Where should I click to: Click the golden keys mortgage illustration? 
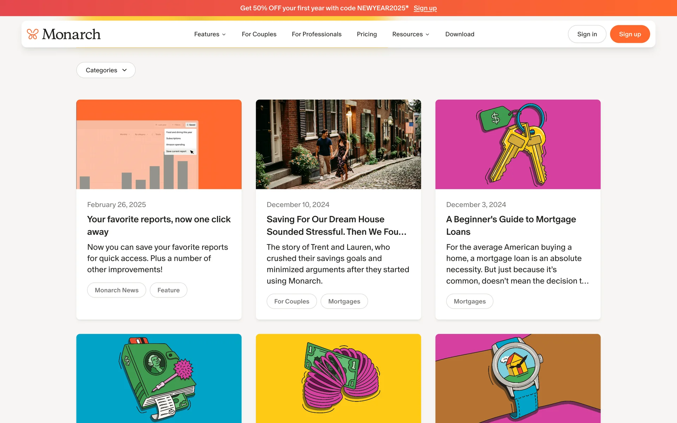click(x=518, y=144)
